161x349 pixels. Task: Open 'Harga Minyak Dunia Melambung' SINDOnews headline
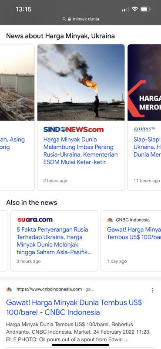pos(80,151)
